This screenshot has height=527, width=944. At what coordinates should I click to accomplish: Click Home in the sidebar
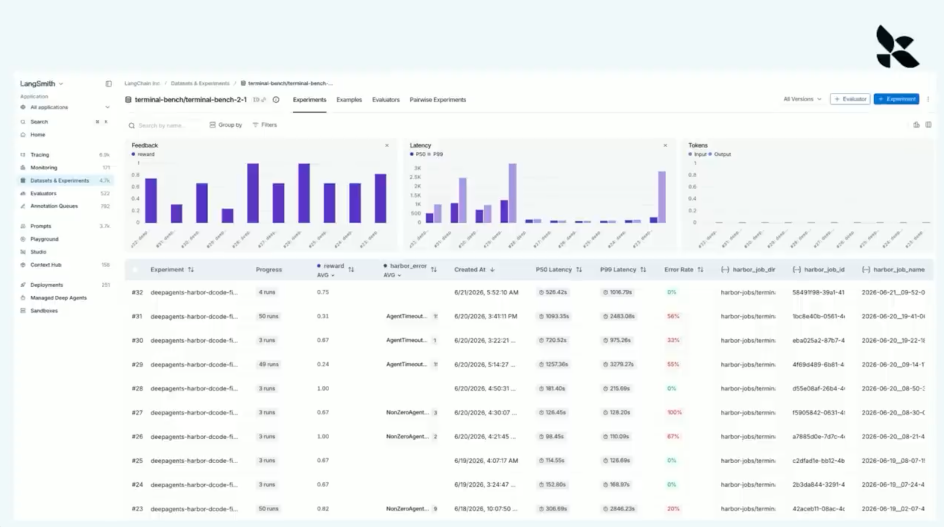coord(38,135)
